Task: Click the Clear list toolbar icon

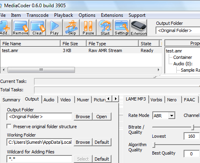Action: pos(38,28)
